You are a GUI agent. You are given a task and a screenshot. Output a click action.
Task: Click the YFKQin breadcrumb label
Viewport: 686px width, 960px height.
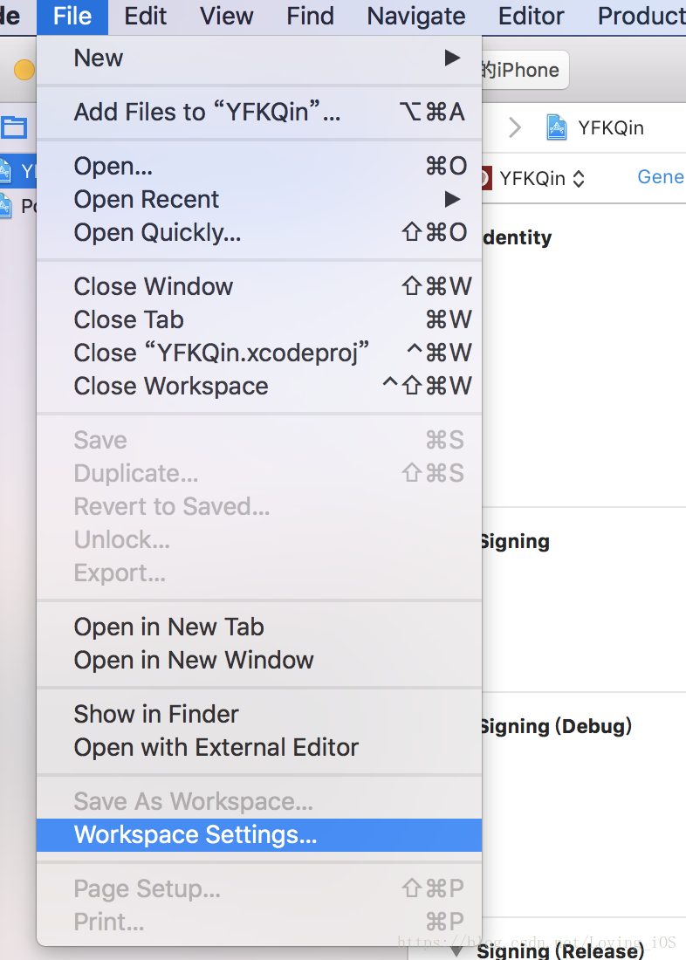pos(611,128)
